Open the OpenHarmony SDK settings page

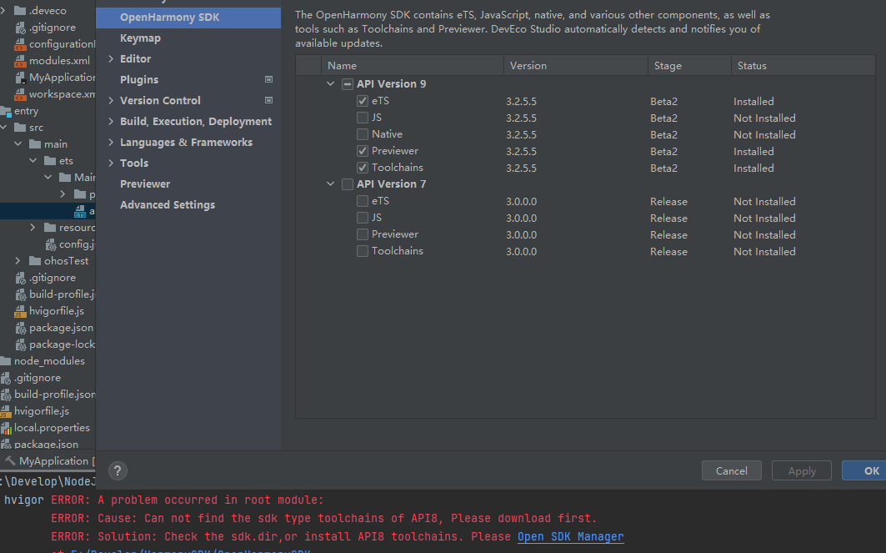(188, 18)
